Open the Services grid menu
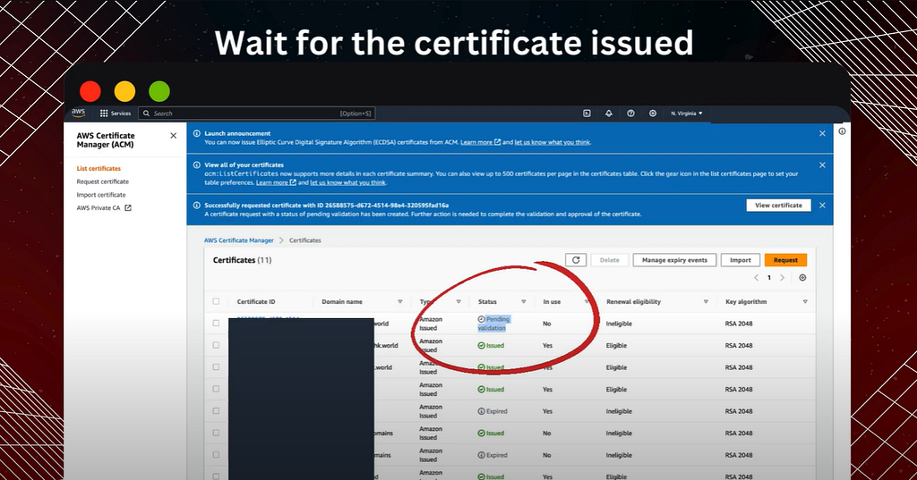917x480 pixels. (x=116, y=114)
